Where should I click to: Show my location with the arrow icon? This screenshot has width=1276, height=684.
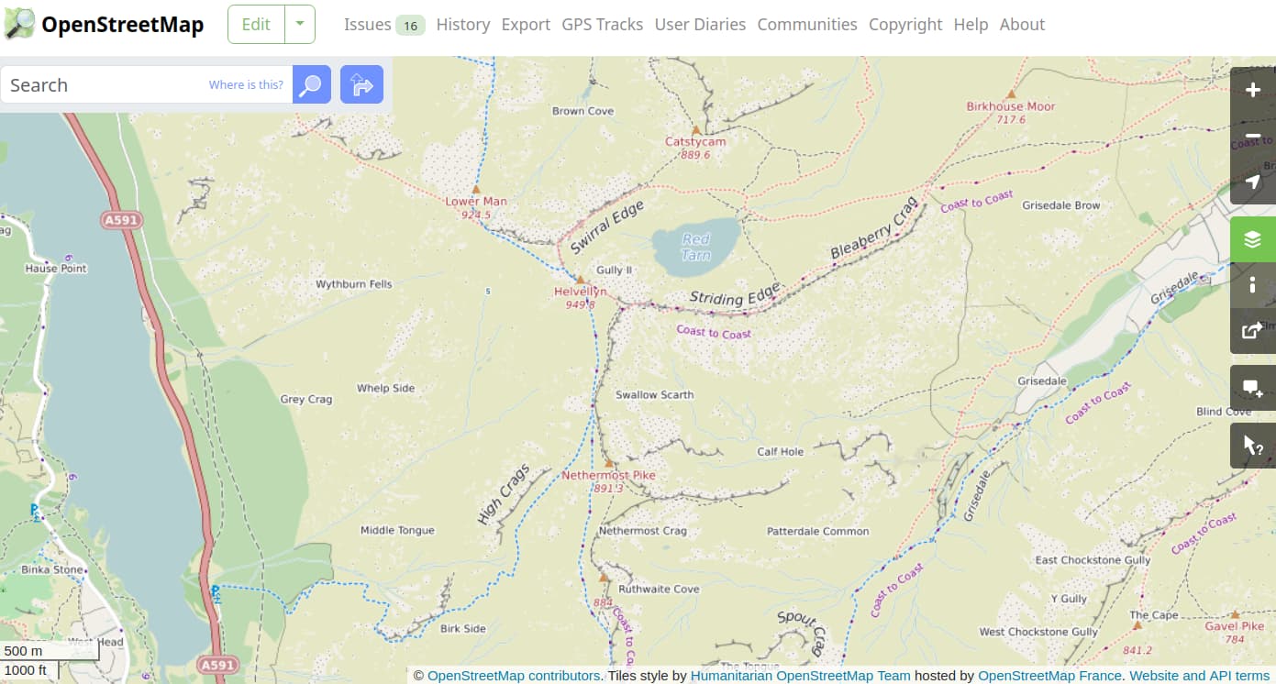[1253, 182]
